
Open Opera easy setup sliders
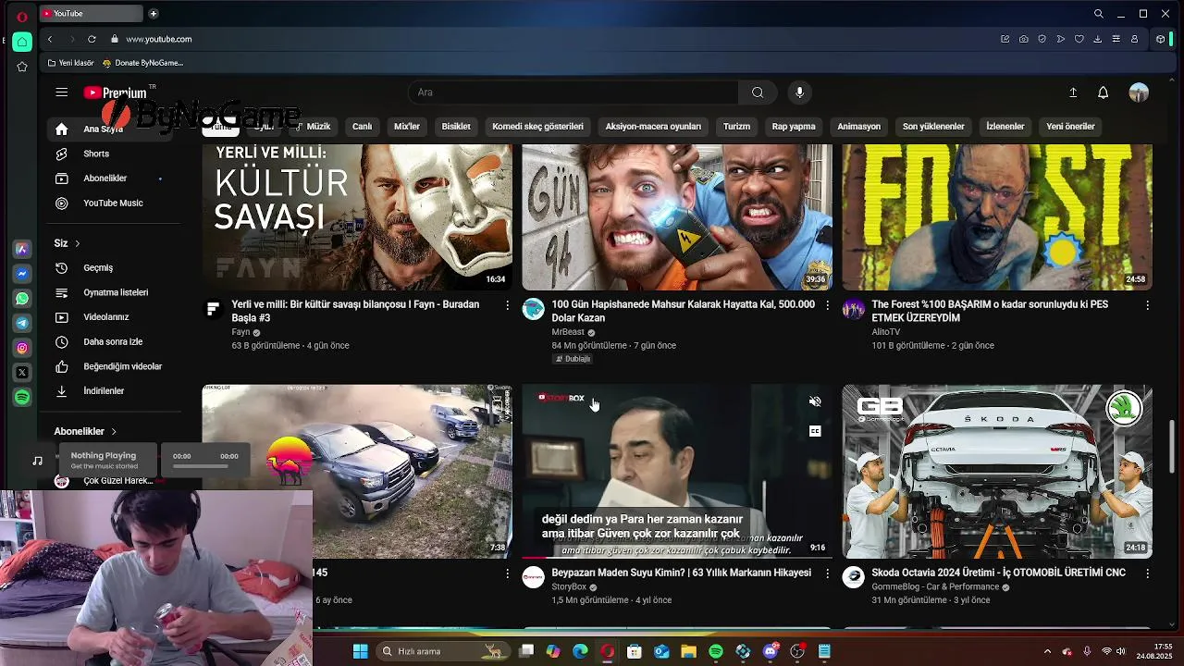tap(1116, 39)
